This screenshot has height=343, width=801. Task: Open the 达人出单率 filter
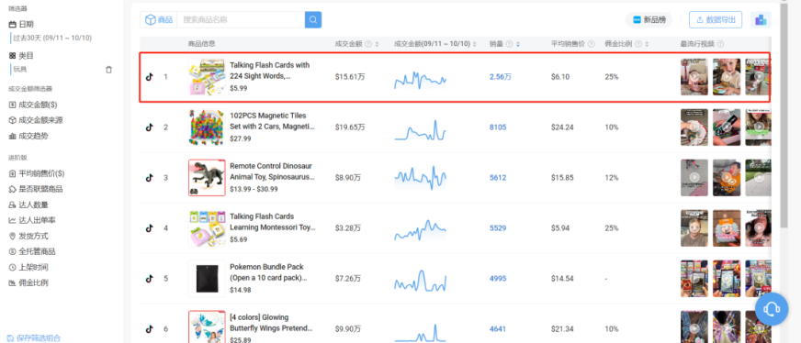click(x=33, y=220)
